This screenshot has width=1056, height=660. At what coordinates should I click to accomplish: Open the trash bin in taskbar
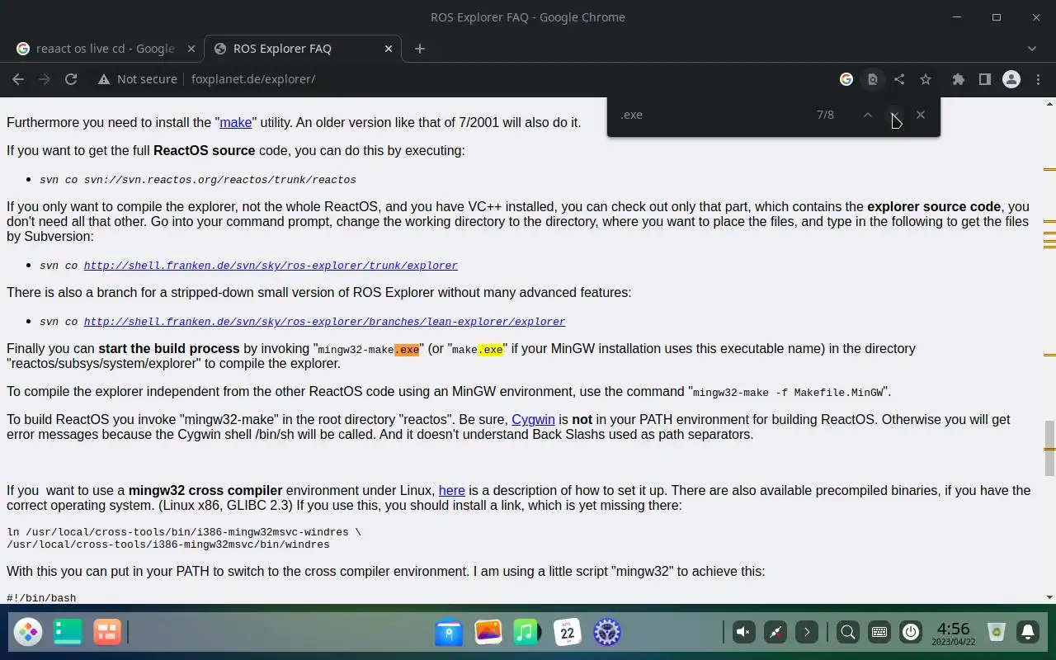click(997, 633)
